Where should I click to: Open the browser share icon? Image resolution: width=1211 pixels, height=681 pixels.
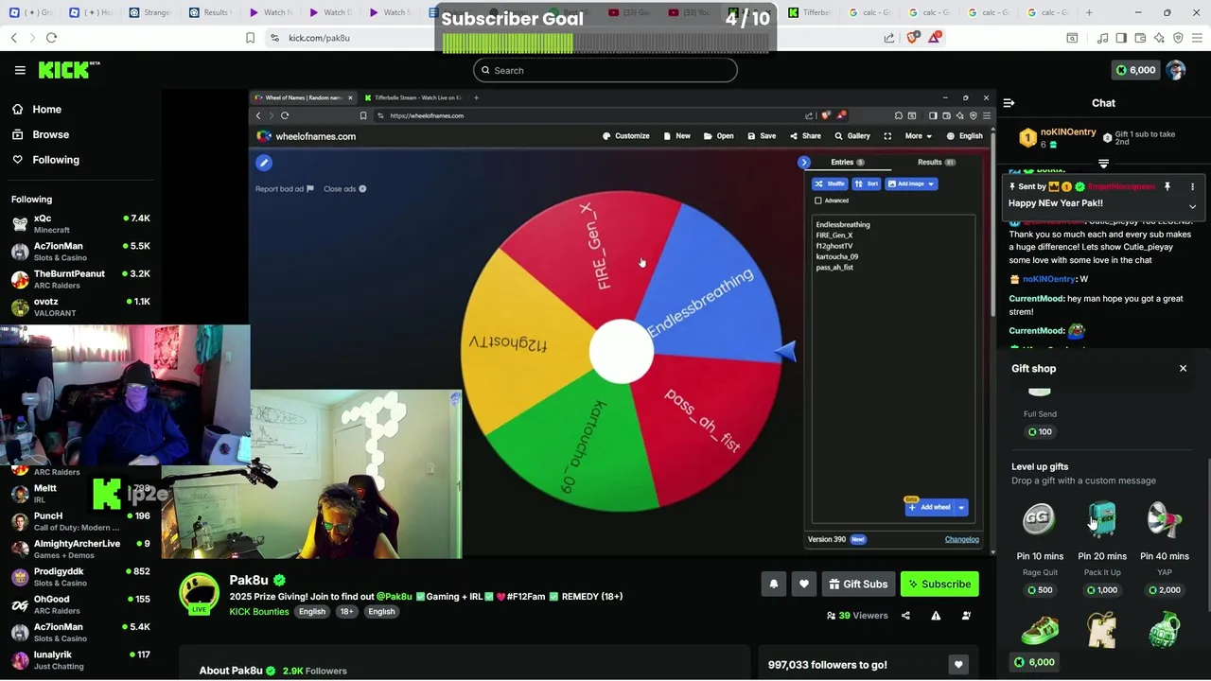click(x=889, y=38)
